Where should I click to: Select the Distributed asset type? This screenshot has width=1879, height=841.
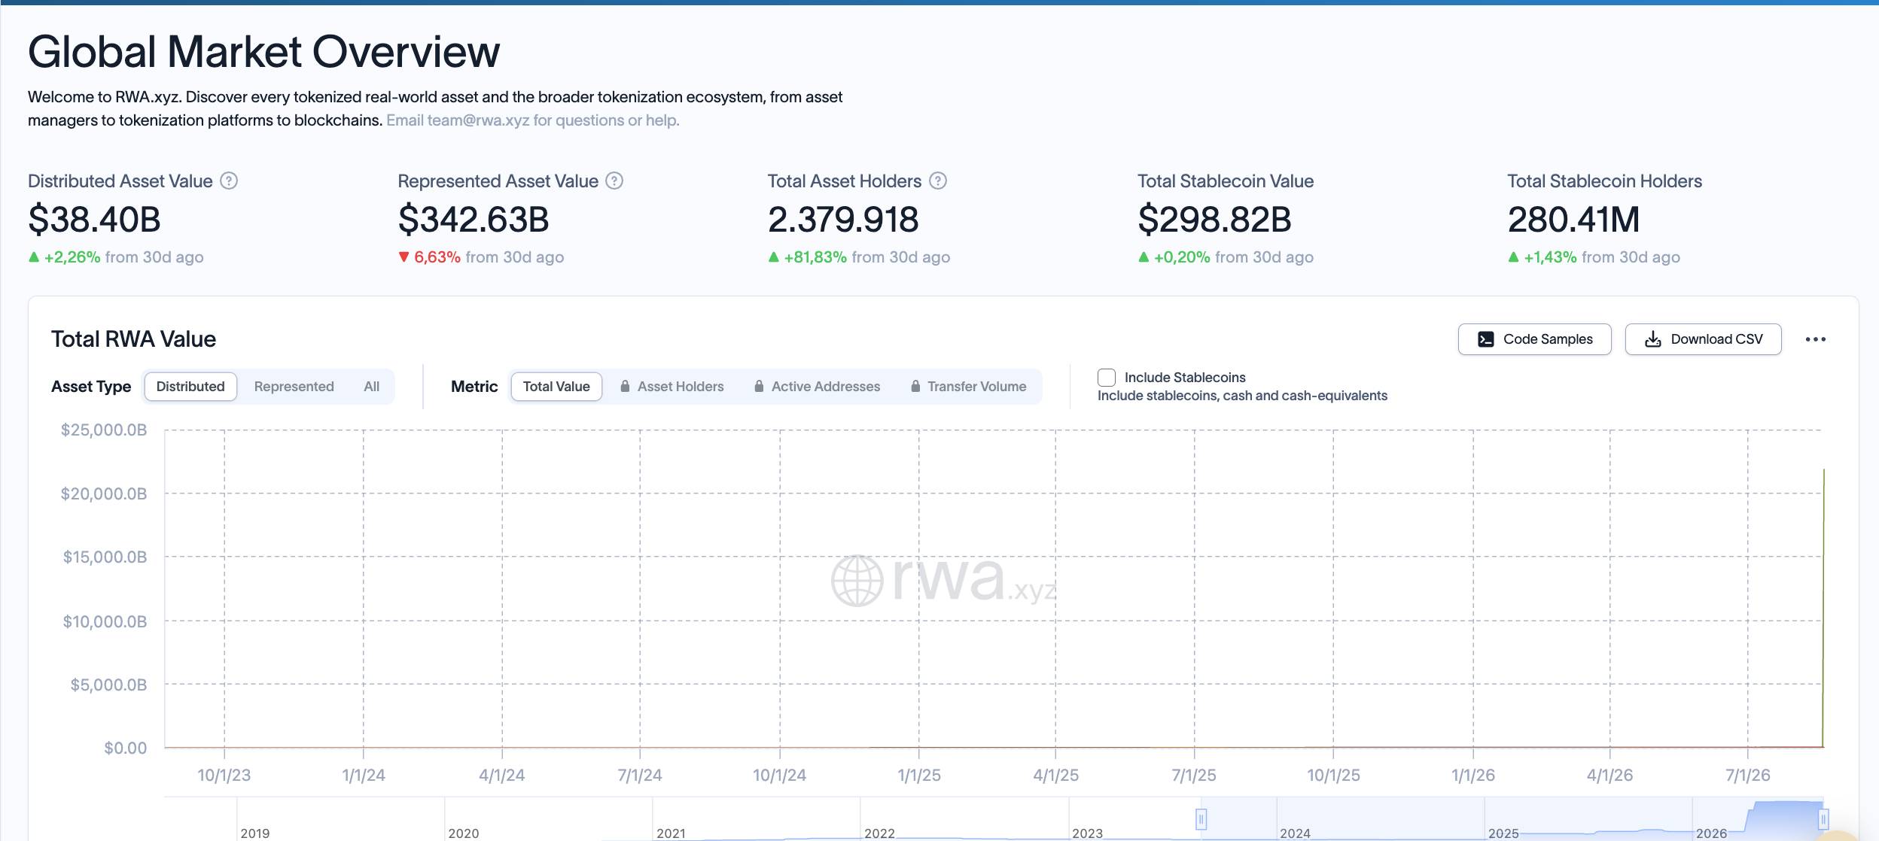click(190, 387)
